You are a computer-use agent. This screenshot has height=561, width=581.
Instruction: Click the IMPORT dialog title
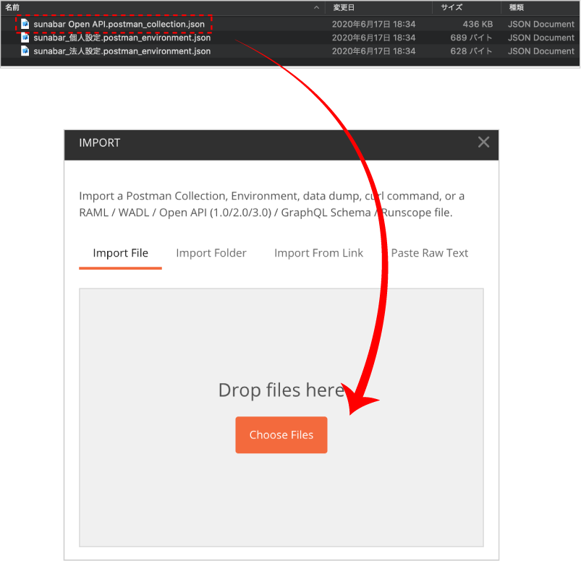pos(100,142)
